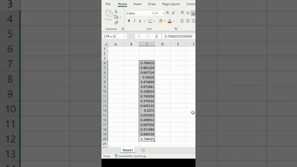
Task: Click cell containing 0.743026
Action: (x=147, y=96)
